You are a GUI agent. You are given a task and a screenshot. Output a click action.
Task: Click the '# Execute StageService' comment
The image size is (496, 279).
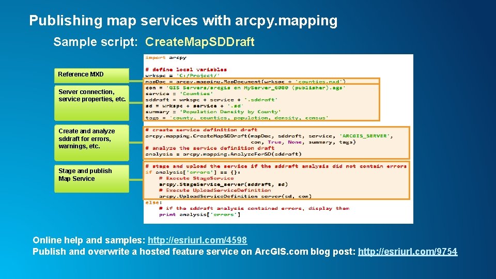(196, 178)
